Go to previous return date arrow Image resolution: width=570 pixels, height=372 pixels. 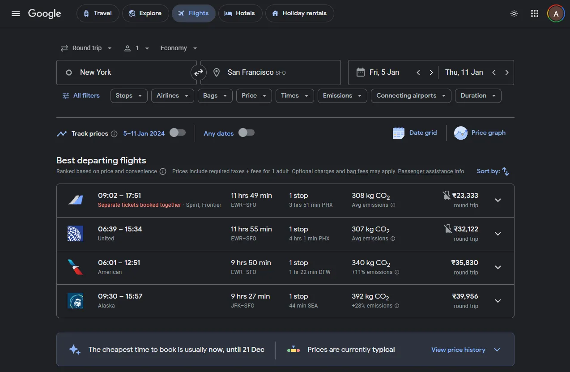(x=494, y=73)
